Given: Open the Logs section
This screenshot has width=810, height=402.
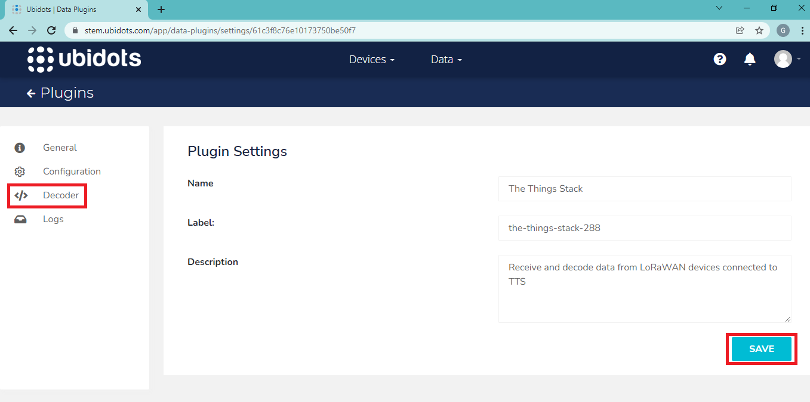Looking at the screenshot, I should (53, 219).
